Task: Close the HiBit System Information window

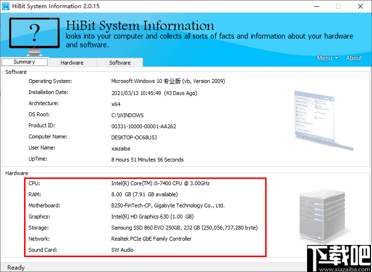Action: [360, 6]
